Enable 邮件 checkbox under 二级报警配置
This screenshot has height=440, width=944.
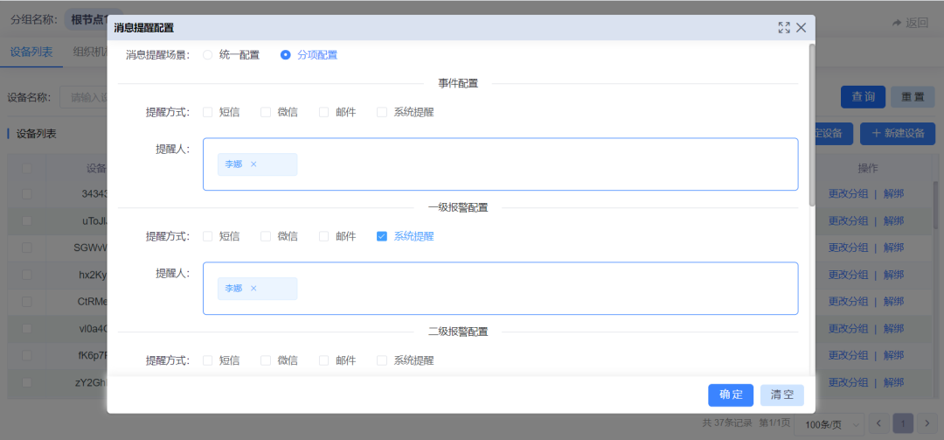pos(324,360)
